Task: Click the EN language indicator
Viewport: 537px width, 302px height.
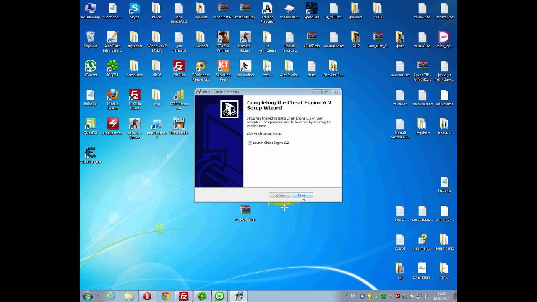Action: pos(353,296)
